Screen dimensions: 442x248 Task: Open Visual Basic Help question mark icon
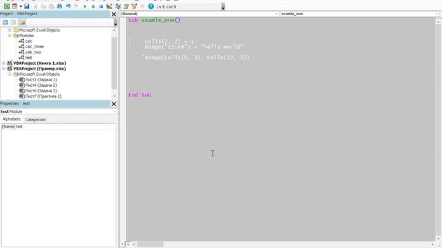(x=151, y=6)
